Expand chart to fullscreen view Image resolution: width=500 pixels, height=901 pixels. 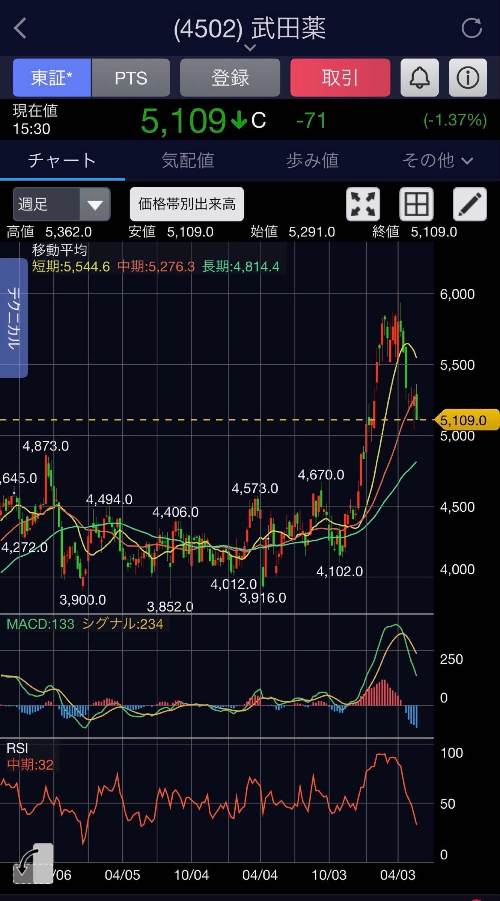click(363, 204)
